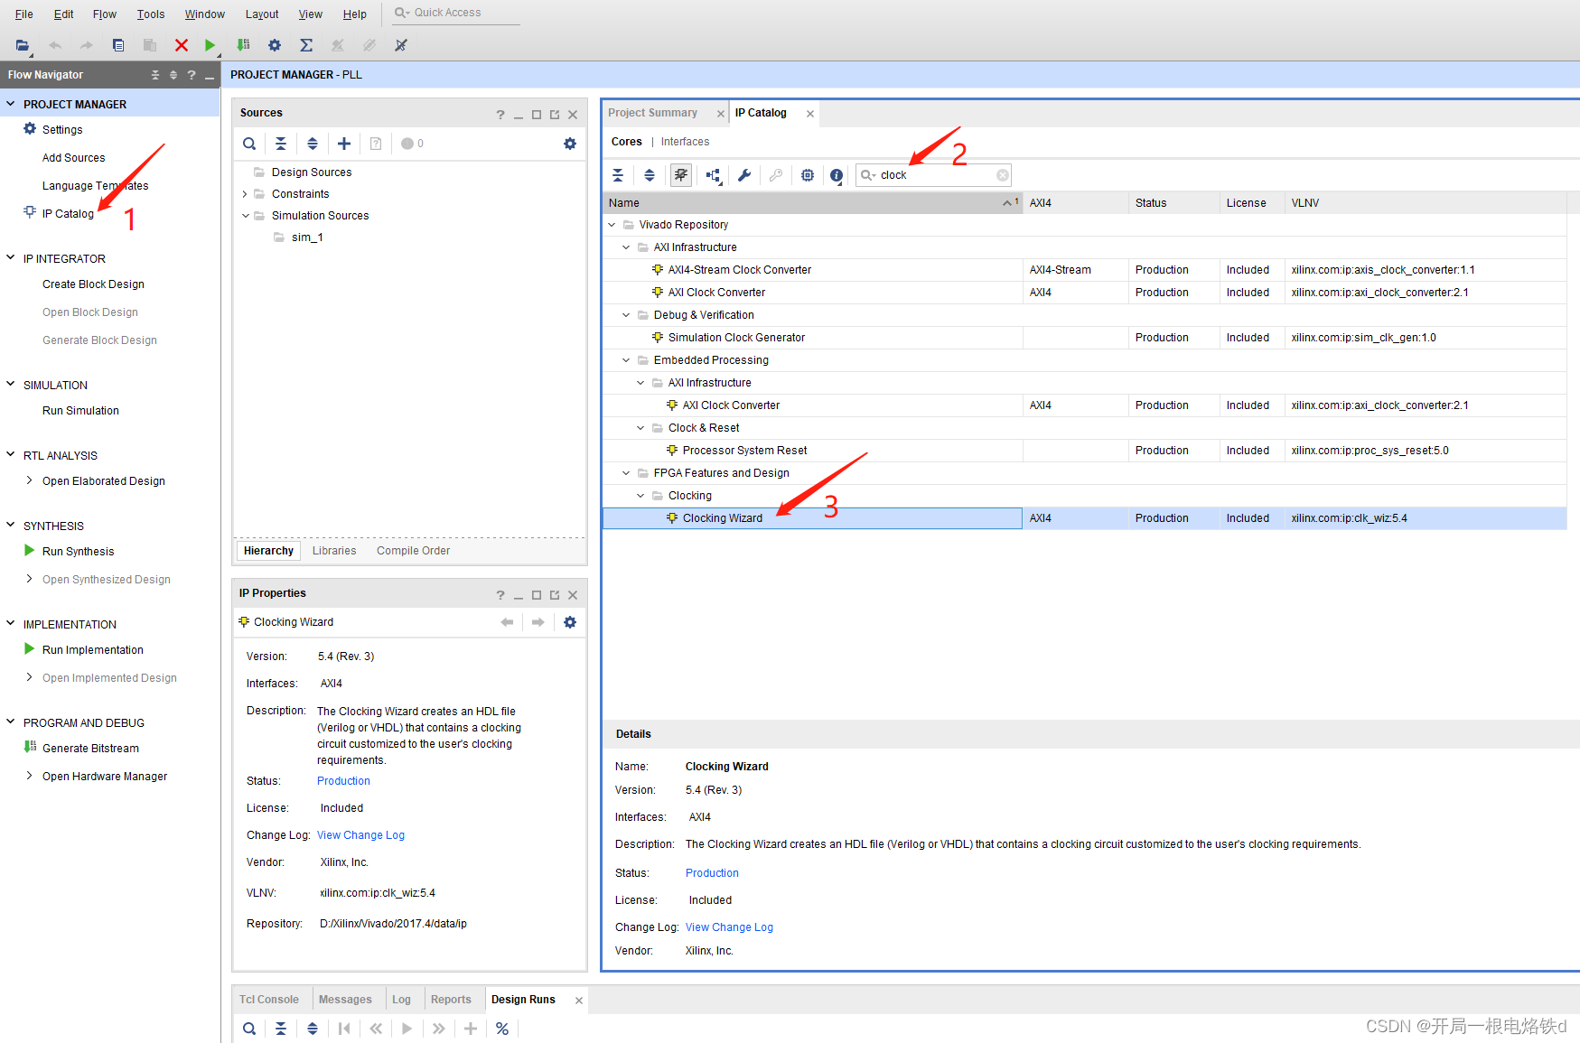Open the Sources panel help question mark
This screenshot has width=1580, height=1043.
click(x=500, y=115)
